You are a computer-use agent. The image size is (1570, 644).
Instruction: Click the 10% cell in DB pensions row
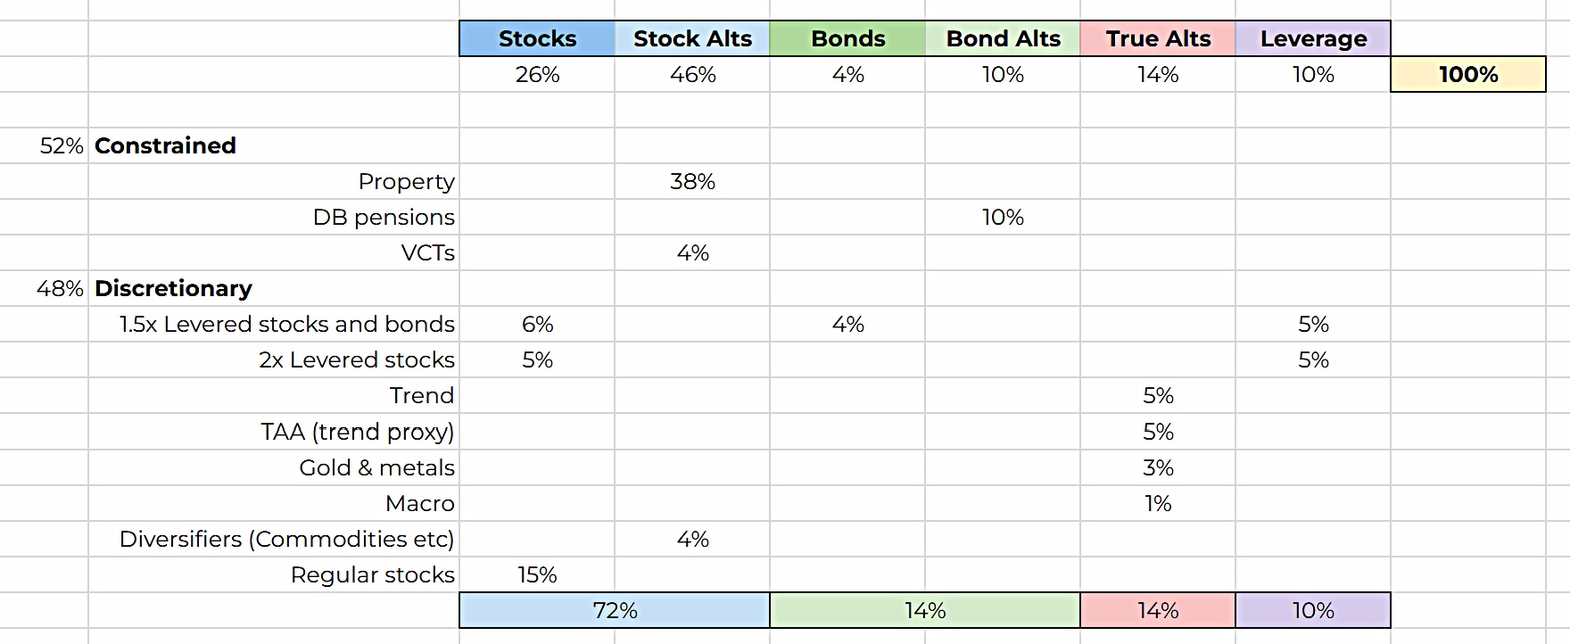tap(1003, 217)
